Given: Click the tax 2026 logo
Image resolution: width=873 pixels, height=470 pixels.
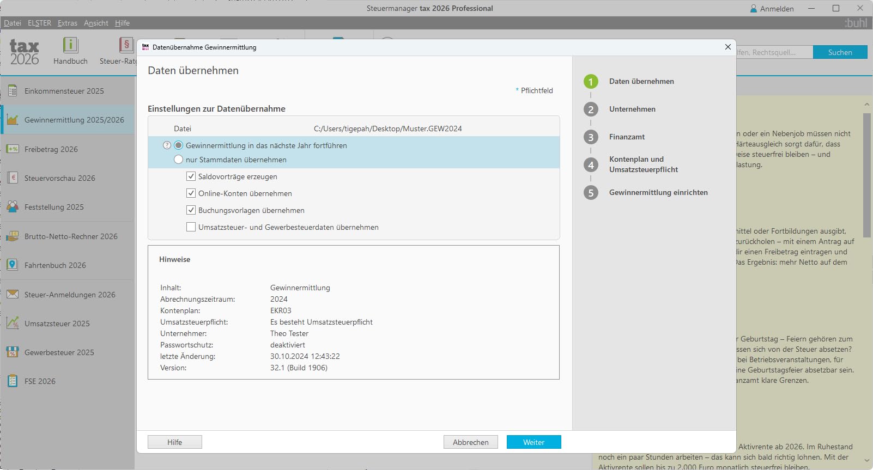Looking at the screenshot, I should [25, 52].
